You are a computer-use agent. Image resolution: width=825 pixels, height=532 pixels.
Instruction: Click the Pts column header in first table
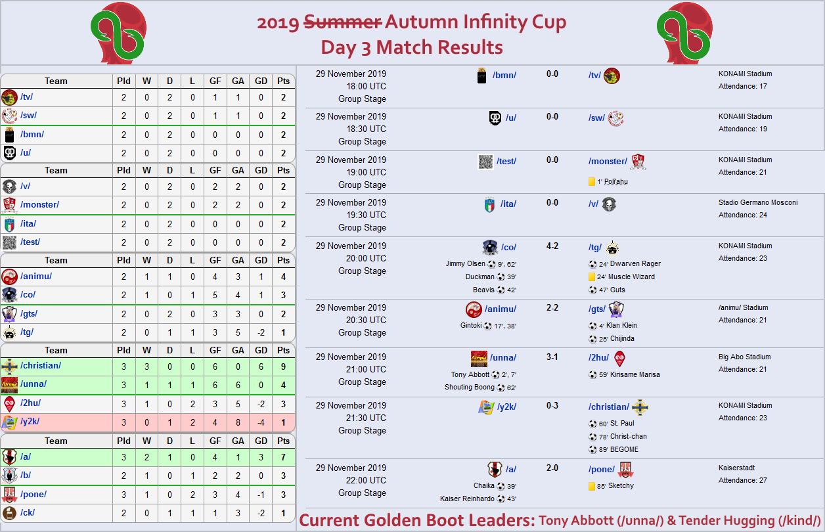pyautogui.click(x=283, y=81)
